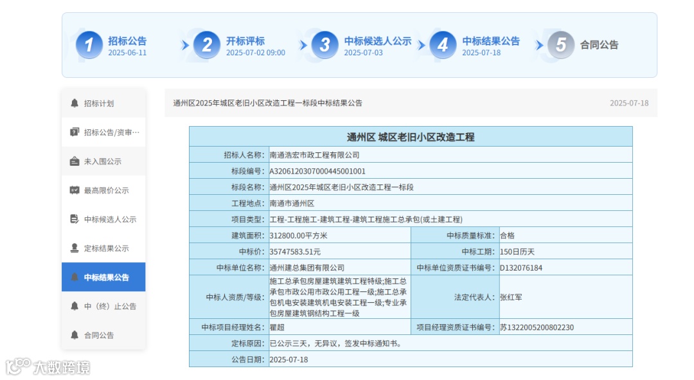Image resolution: width=694 pixels, height=380 pixels.
Task: Click the time 2025-07-02 09:00 under 开标评标
Action: tap(255, 53)
